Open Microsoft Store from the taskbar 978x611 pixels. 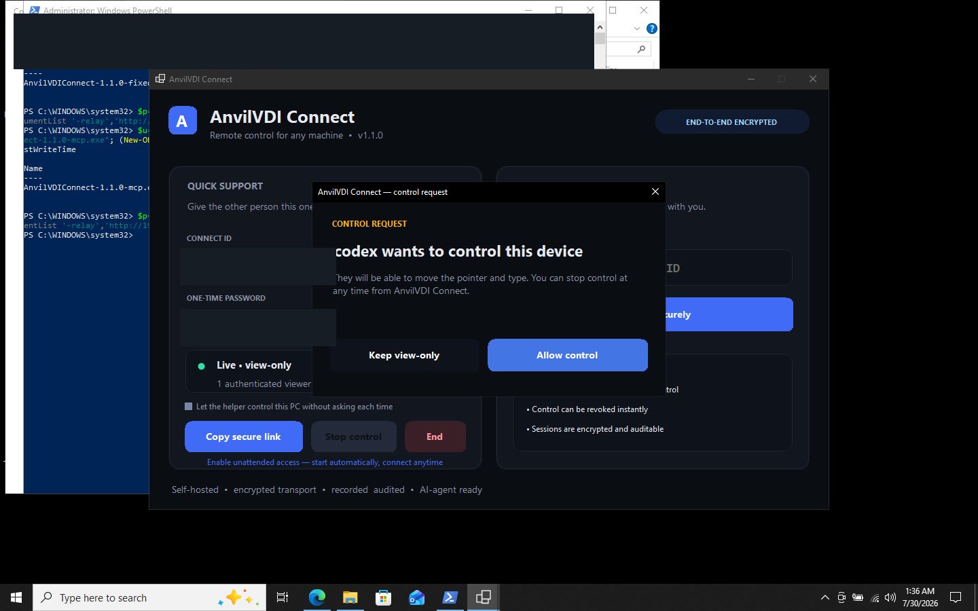pos(384,597)
